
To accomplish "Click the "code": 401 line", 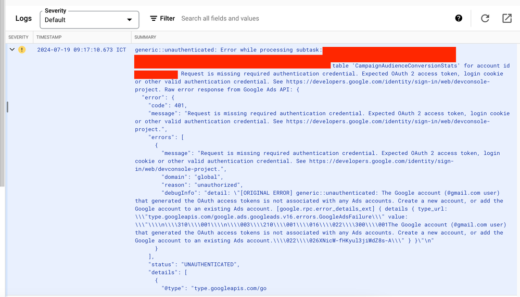I will point(168,105).
